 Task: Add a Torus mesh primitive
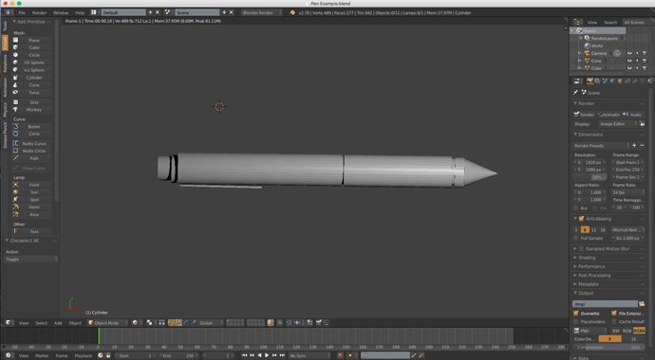pyautogui.click(x=31, y=93)
